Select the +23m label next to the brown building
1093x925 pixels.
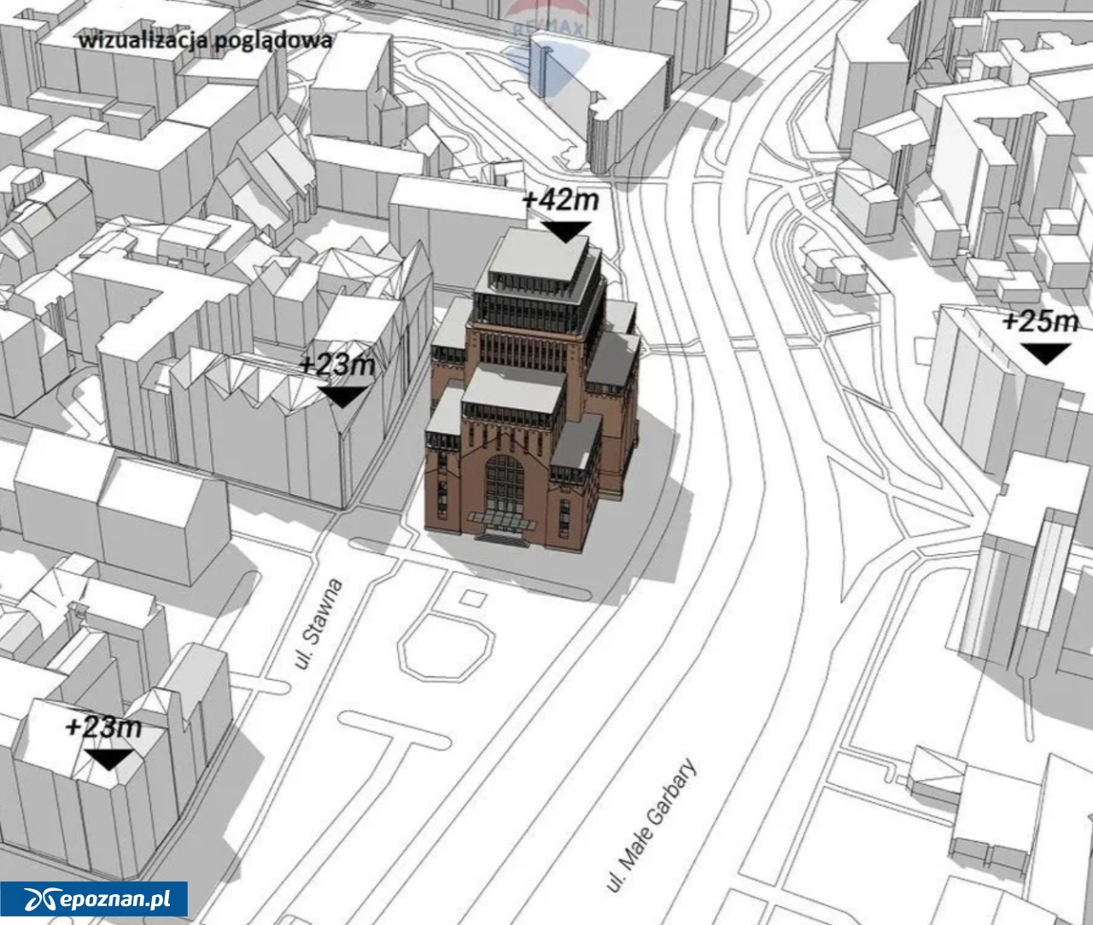click(337, 365)
